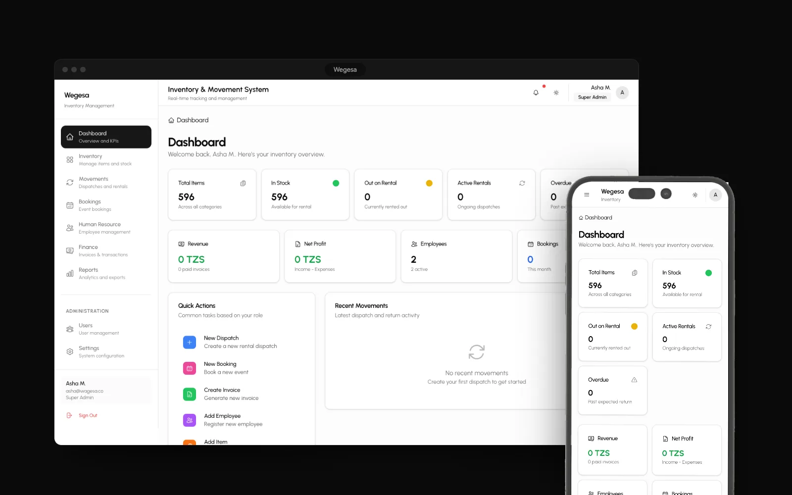Screen dimensions: 792x495
Task: Open notifications bell in desktop header
Action: [x=536, y=93]
